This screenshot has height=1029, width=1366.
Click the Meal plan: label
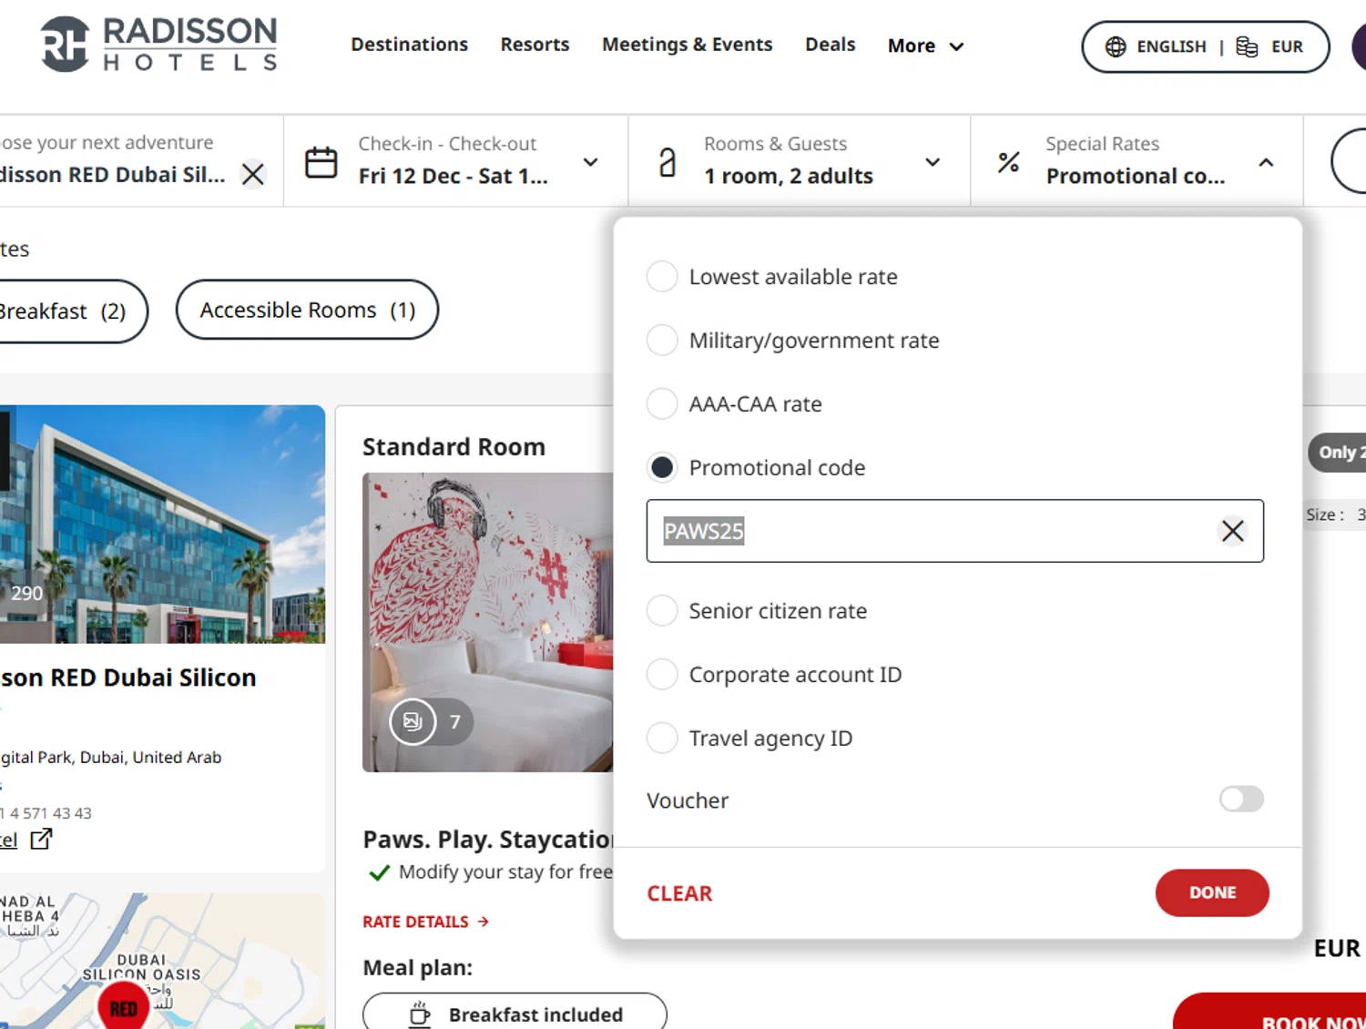(417, 967)
